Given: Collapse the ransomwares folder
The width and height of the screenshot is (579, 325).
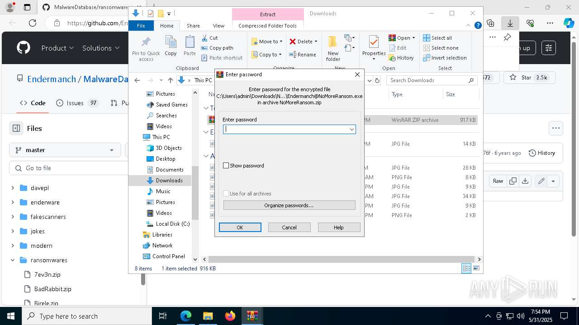Looking at the screenshot, I should (13, 260).
